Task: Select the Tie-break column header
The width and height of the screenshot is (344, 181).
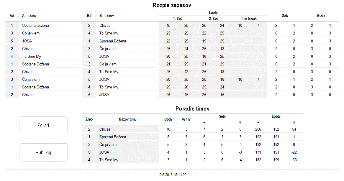Action: 248,18
